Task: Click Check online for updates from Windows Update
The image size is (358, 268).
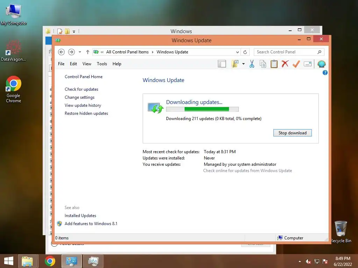Action: [248, 171]
